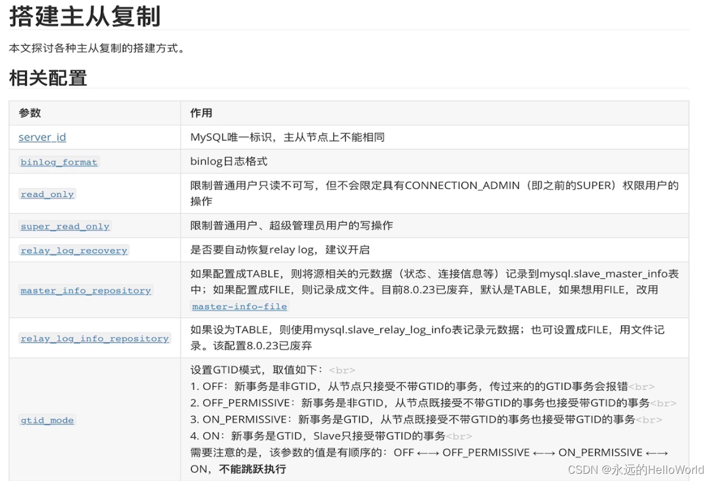Viewport: 713px width, 481px height.
Task: Click the 搭建主从复制 page heading
Action: pyautogui.click(x=85, y=16)
